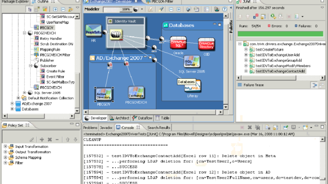Toggle show failures only in JUnit toolbar
The width and height of the screenshot is (328, 184).
(256, 16)
